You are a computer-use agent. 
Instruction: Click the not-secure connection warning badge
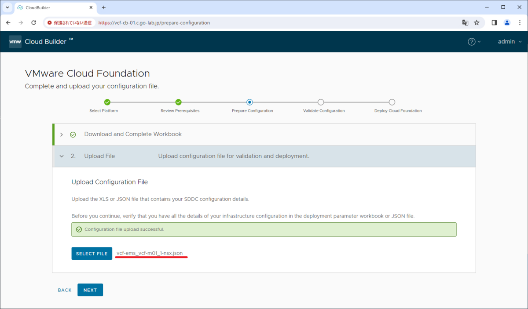(x=70, y=22)
